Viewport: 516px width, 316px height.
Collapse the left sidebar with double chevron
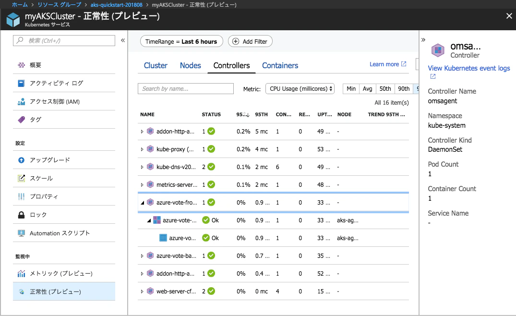[123, 40]
